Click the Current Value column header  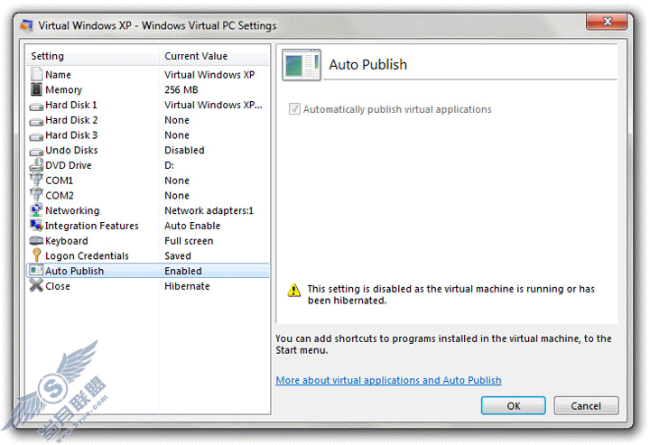click(x=214, y=56)
